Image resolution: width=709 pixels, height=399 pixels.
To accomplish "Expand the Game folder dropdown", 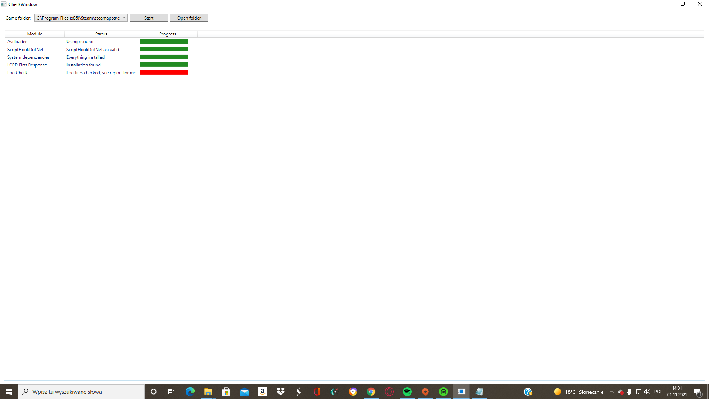I will pyautogui.click(x=124, y=18).
